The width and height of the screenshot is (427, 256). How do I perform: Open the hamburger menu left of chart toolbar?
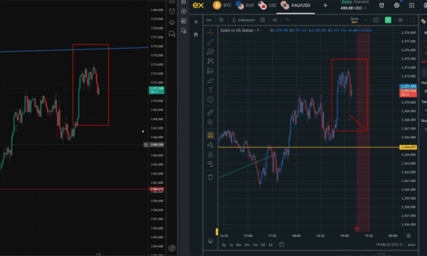click(196, 22)
